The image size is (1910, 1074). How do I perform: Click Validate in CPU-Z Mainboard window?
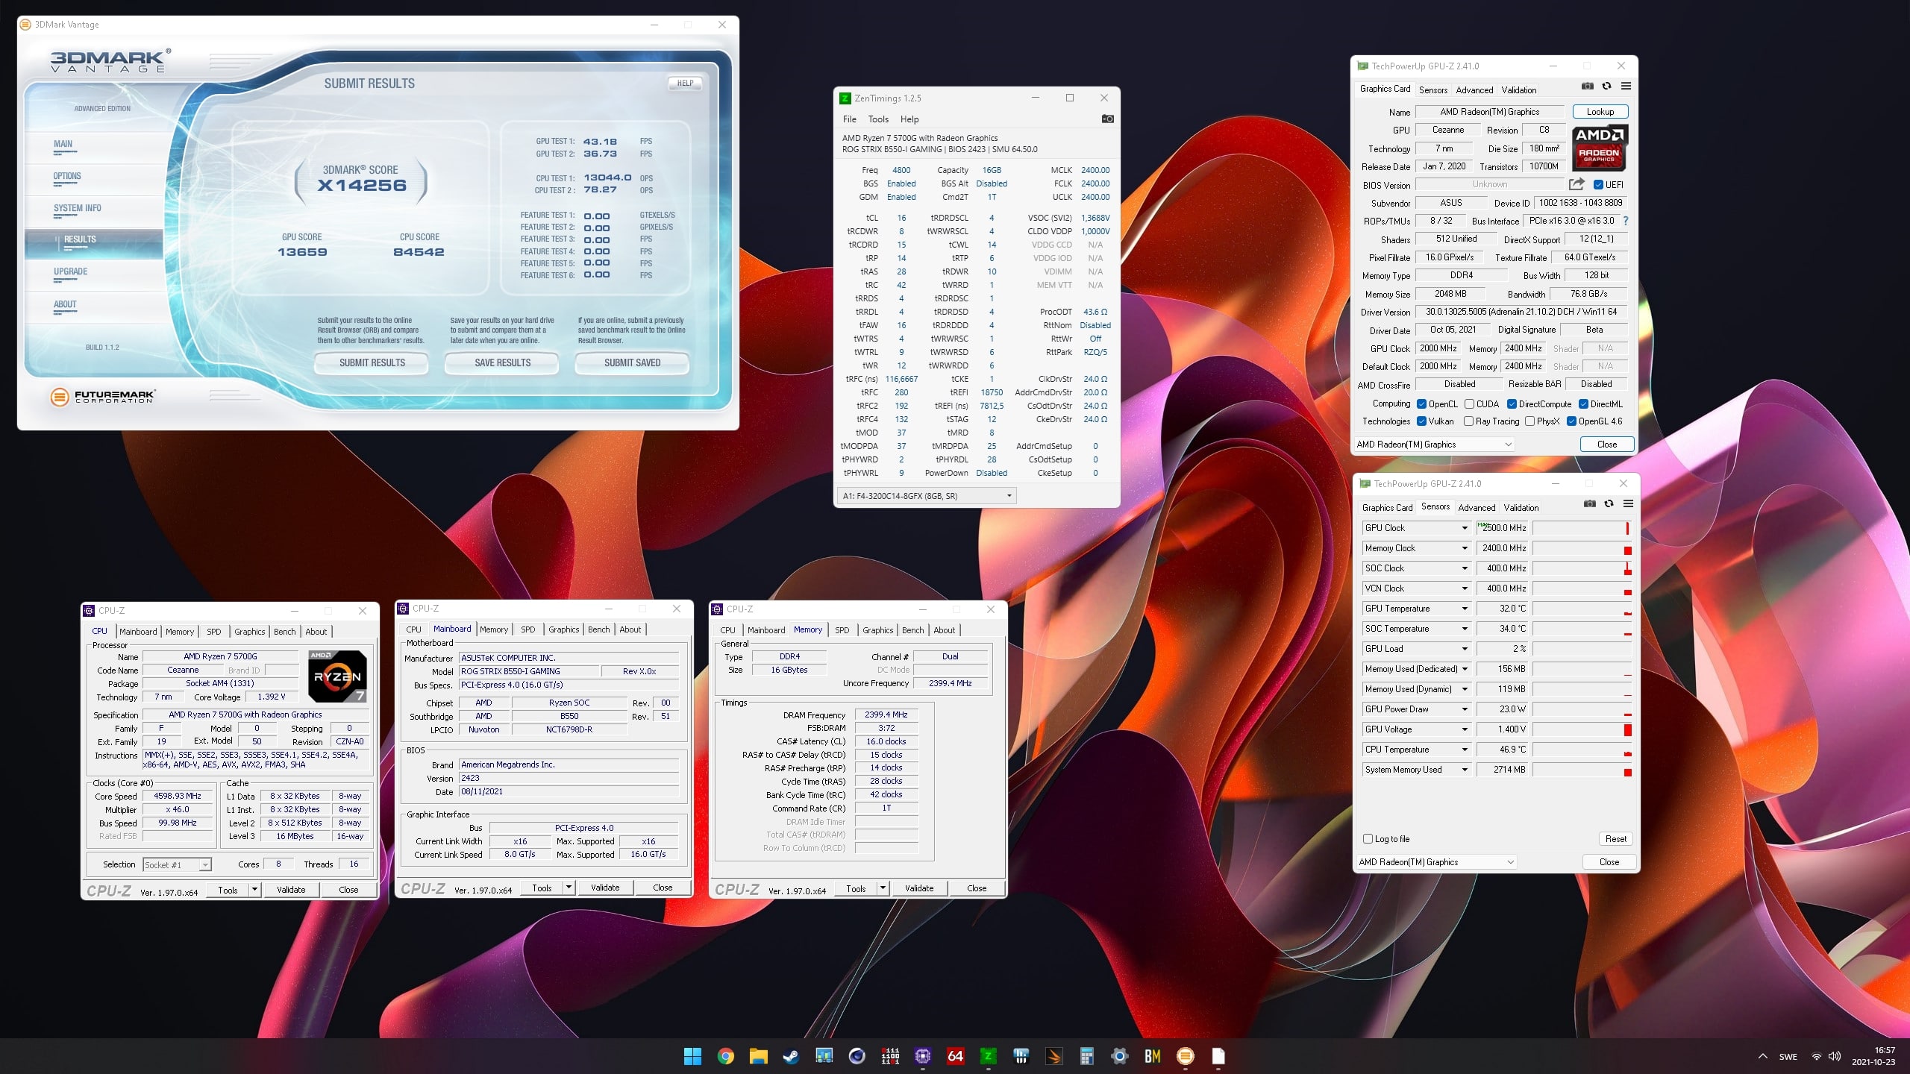pyautogui.click(x=605, y=888)
